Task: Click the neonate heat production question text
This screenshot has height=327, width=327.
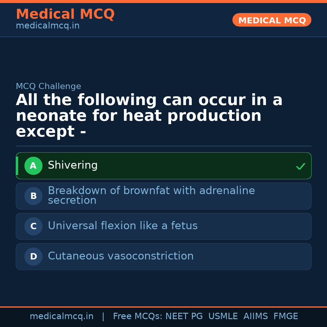Action: tap(149, 116)
